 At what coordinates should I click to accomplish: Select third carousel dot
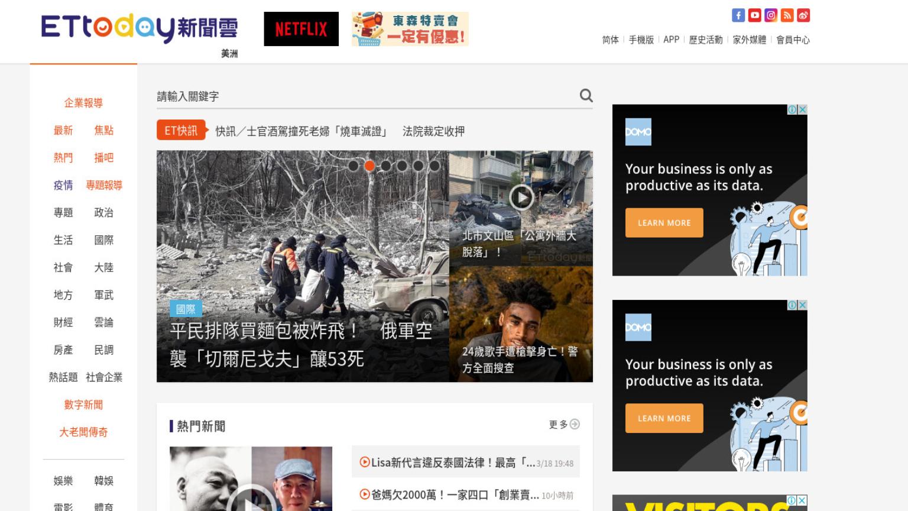pyautogui.click(x=386, y=166)
